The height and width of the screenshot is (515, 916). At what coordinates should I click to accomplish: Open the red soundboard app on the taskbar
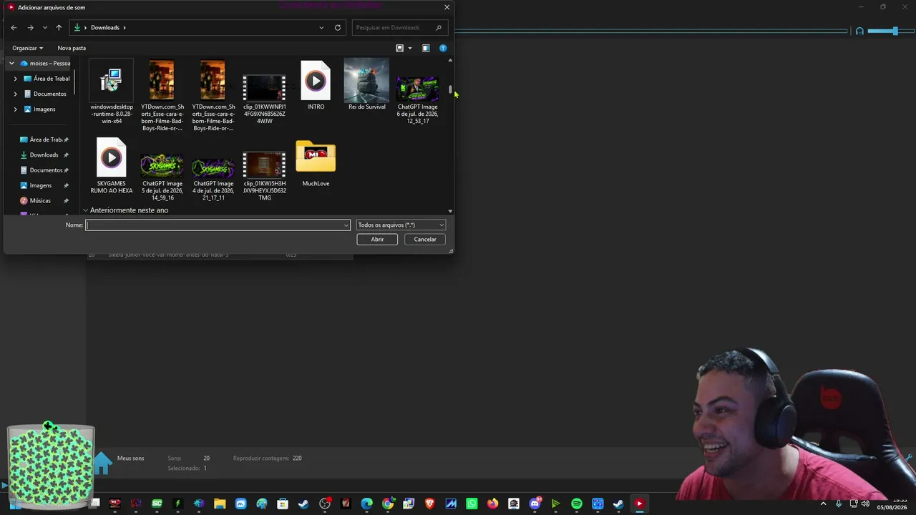coord(640,504)
